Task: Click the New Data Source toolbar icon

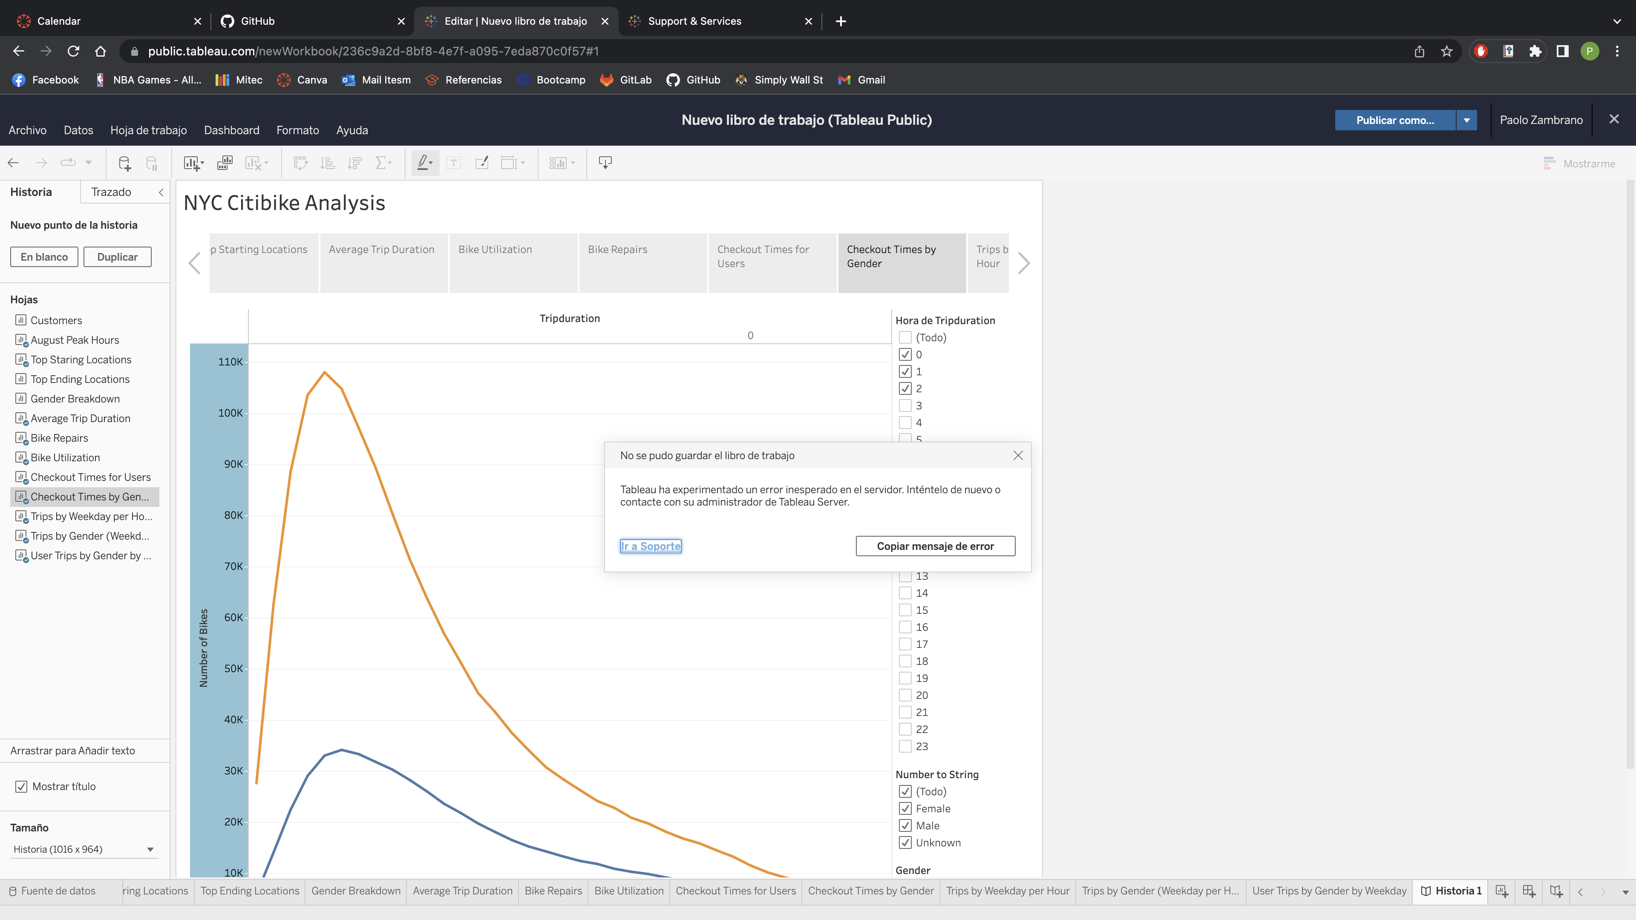Action: pos(124,163)
